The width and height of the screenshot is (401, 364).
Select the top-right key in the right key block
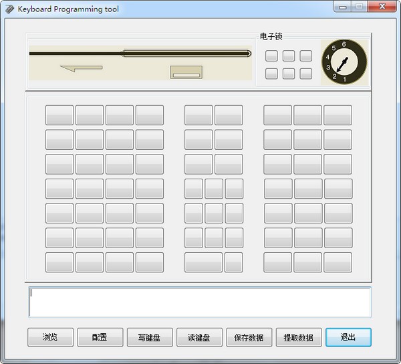point(338,115)
